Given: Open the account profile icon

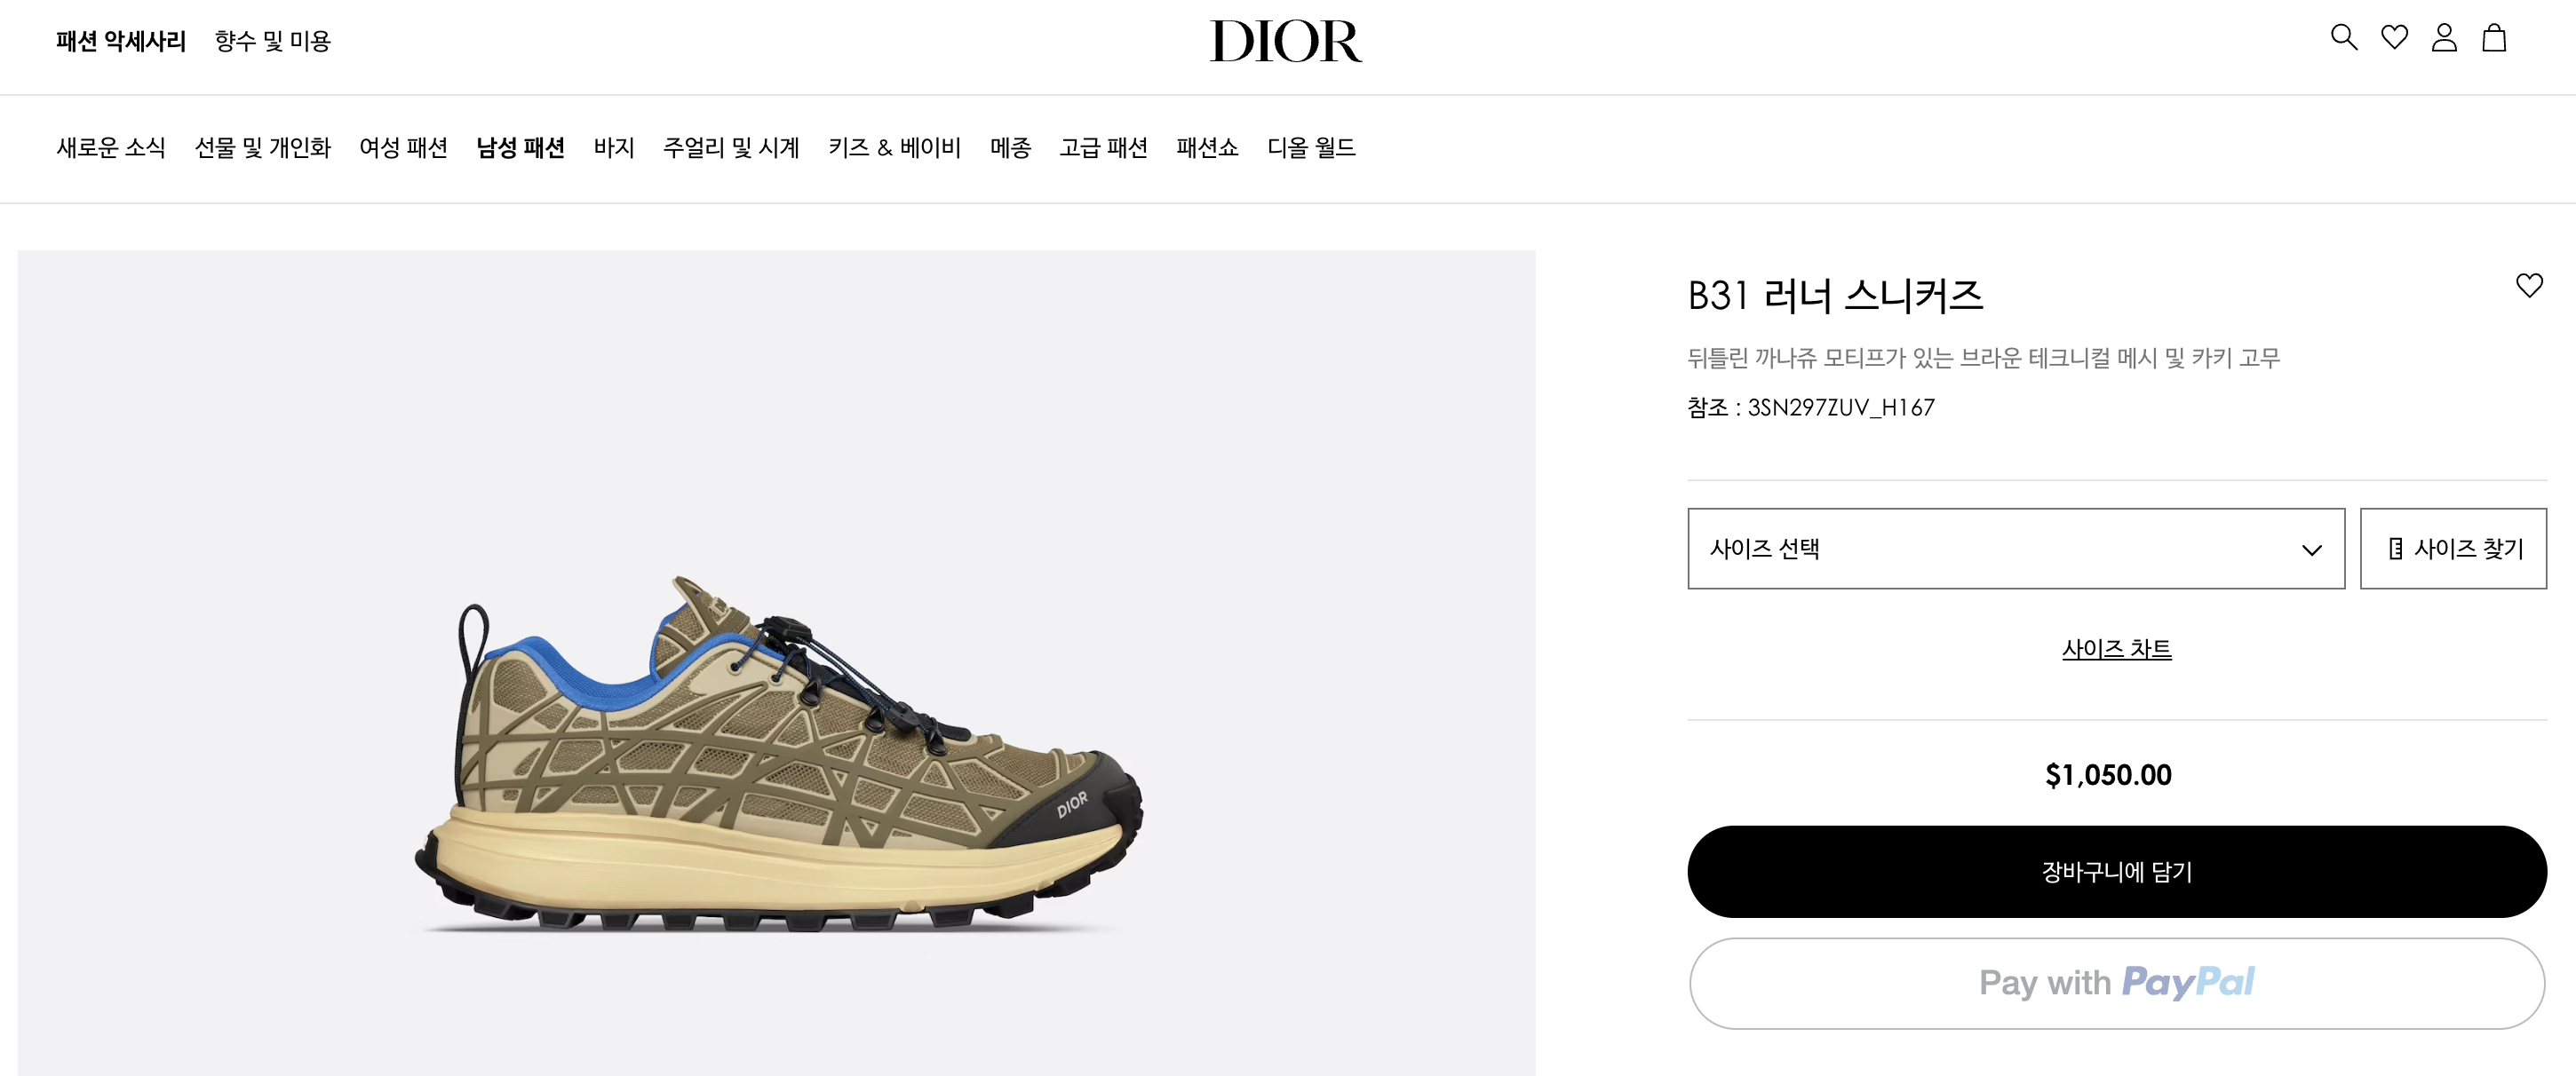Looking at the screenshot, I should tap(2444, 38).
